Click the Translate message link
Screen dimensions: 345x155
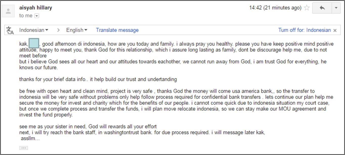pos(117,30)
